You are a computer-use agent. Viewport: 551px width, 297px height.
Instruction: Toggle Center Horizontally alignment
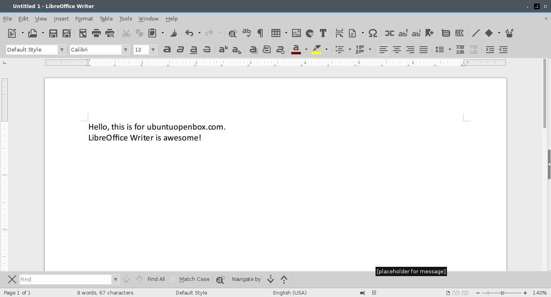click(397, 49)
